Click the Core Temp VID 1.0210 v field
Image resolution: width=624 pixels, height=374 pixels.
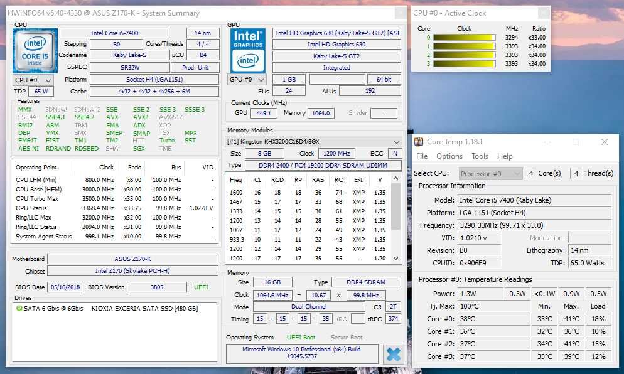479,238
